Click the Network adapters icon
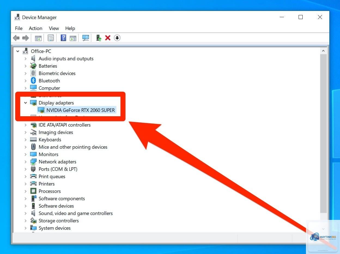 point(33,162)
